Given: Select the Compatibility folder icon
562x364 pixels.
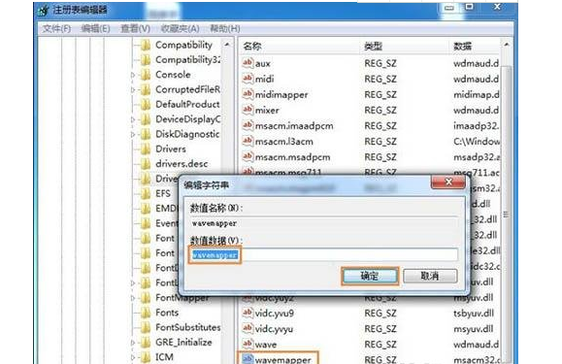Looking at the screenshot, I should pos(146,46).
